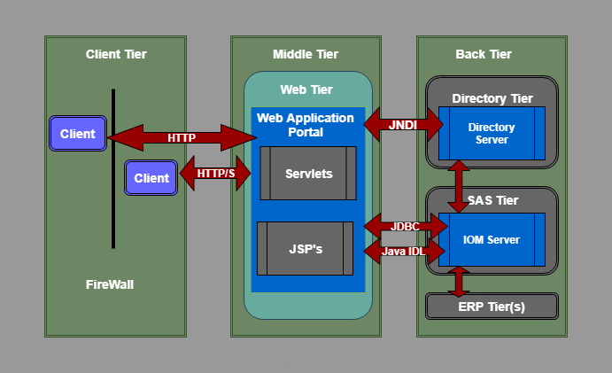This screenshot has width=612, height=373.
Task: Select the HTTP arrow label
Action: (182, 138)
